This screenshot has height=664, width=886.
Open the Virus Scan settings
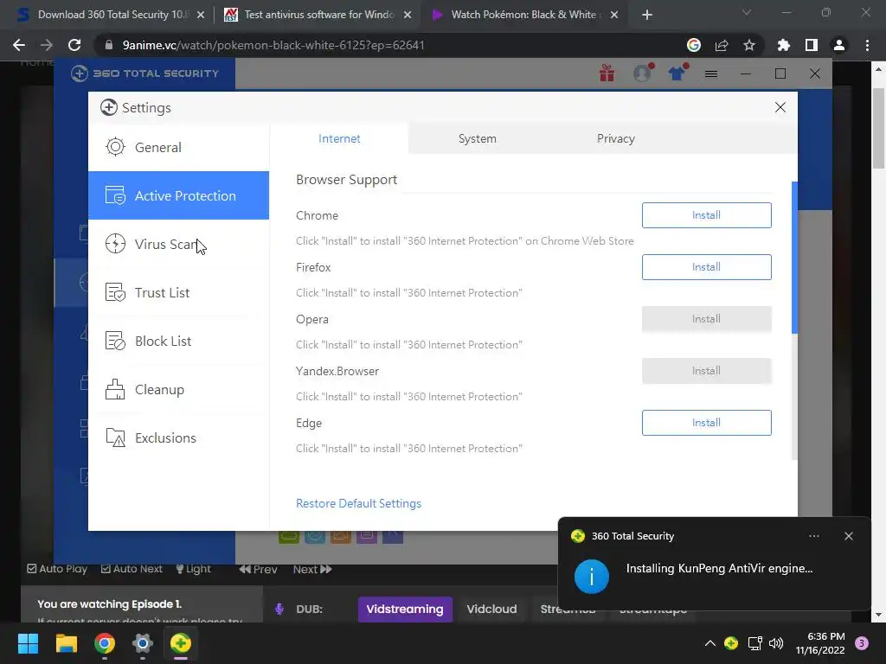click(x=178, y=244)
